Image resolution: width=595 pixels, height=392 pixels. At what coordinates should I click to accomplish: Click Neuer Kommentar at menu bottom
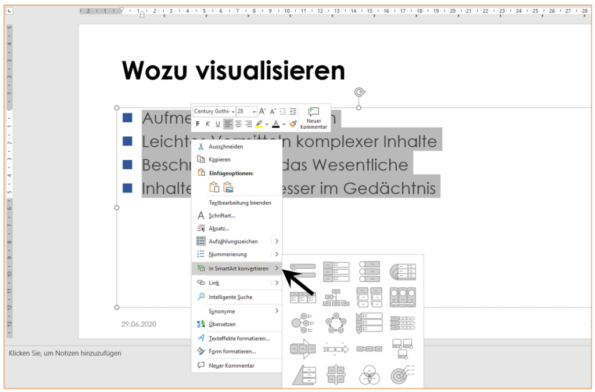[x=237, y=365]
